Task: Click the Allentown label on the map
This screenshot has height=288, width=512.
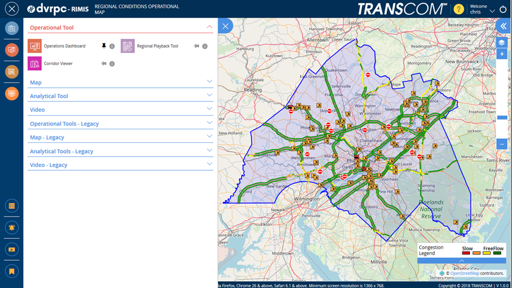Action: [x=317, y=40]
